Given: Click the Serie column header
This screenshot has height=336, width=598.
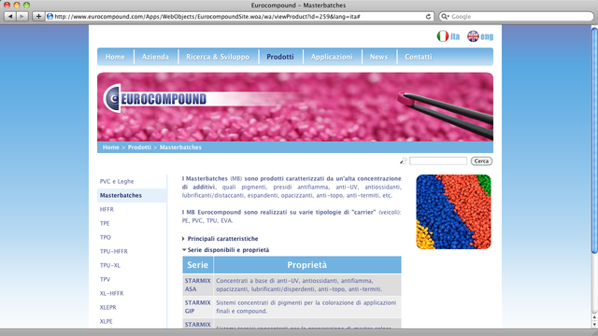Looking at the screenshot, I should point(198,265).
